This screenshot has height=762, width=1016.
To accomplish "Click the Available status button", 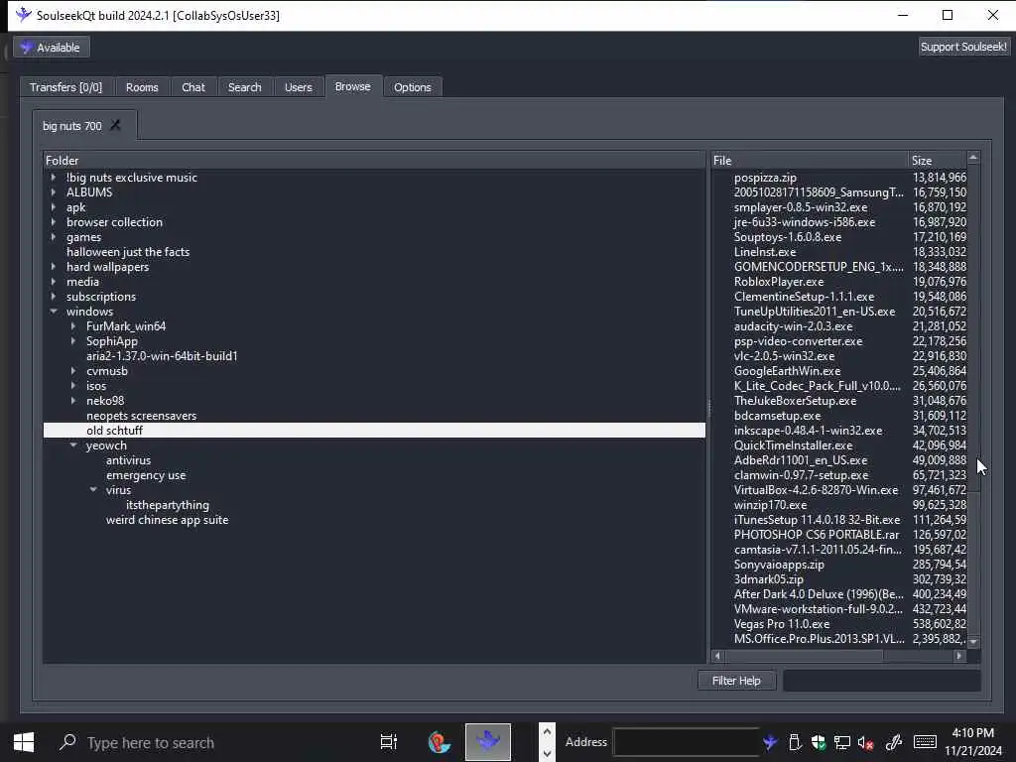I will click(52, 48).
